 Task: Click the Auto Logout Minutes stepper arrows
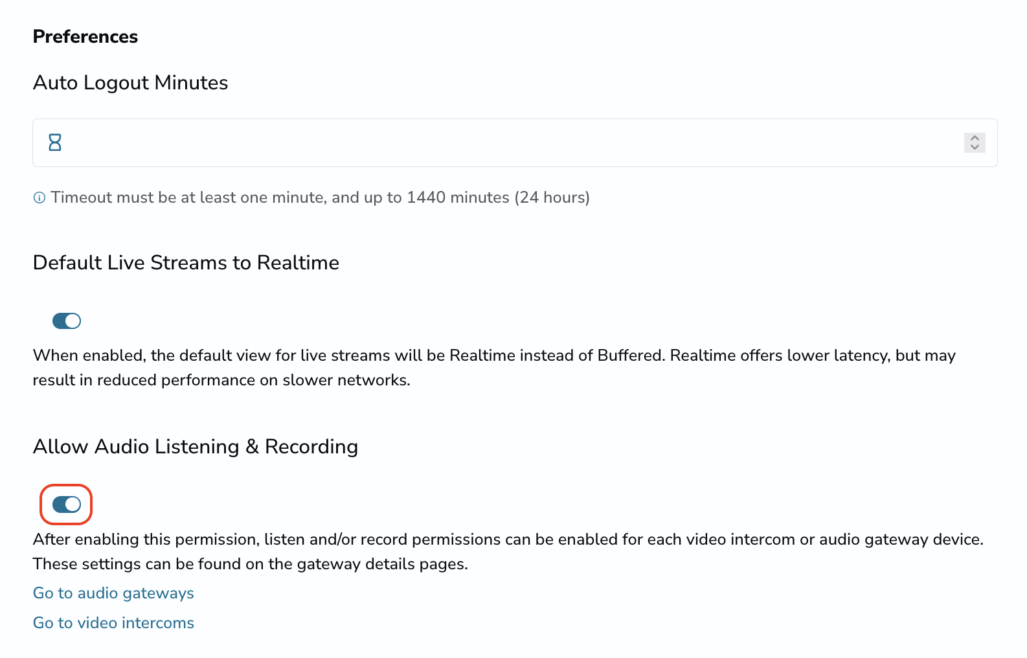(x=975, y=142)
